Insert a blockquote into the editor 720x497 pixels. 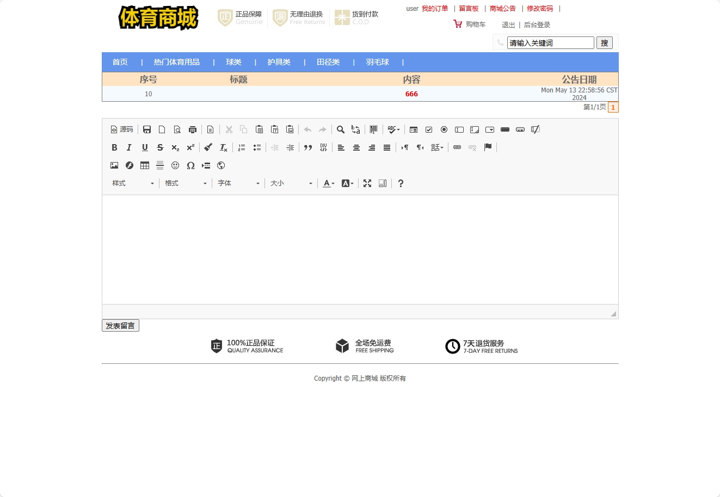(307, 147)
